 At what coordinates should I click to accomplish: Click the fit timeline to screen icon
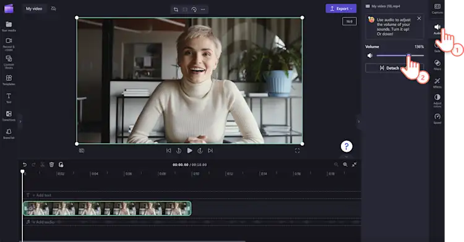(x=354, y=165)
